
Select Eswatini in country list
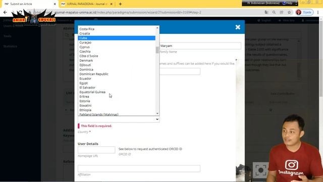tap(117, 106)
